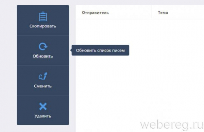
Task: Open the underlined Обновить link
Action: [43, 56]
